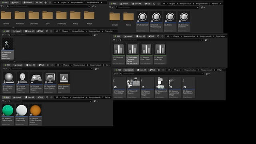Click the Widget breadcrumb in the Widget browser path
Screen dimensions: 256x144
[x=220, y=70]
